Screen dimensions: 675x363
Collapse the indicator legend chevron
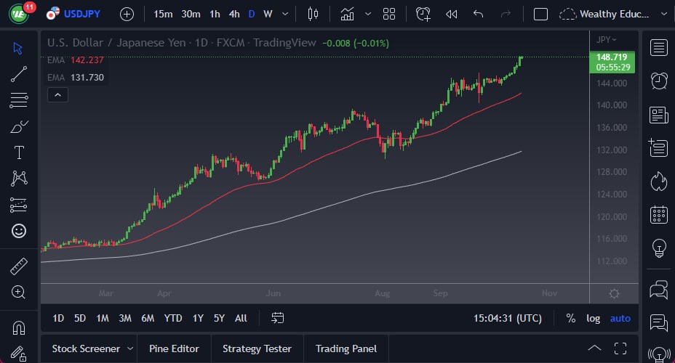coord(57,94)
